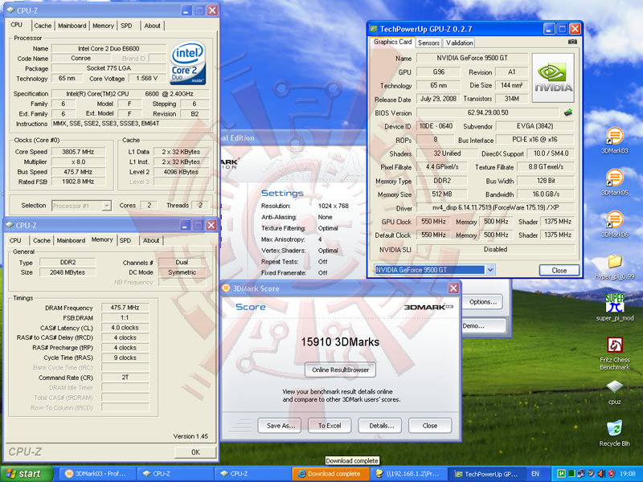Screen dimensions: 643x482
Task: Click the GPU-Z title bar icon
Action: pos(374,29)
